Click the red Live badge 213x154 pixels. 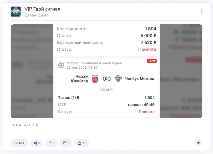pos(152,61)
